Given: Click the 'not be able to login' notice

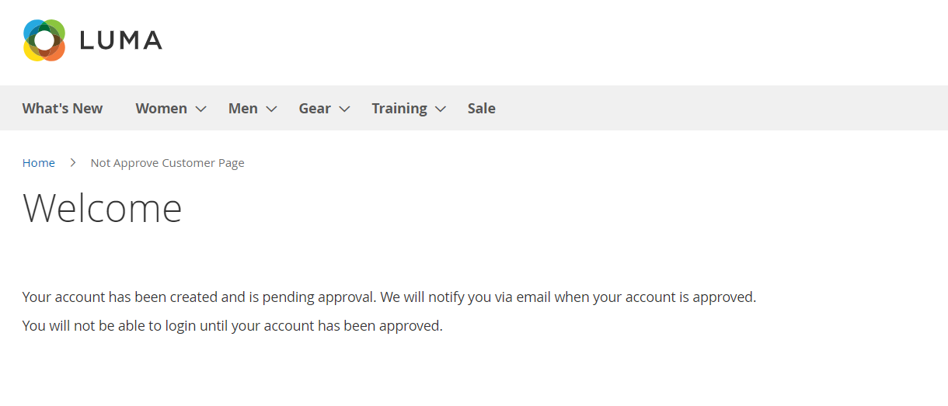Looking at the screenshot, I should pyautogui.click(x=232, y=326).
